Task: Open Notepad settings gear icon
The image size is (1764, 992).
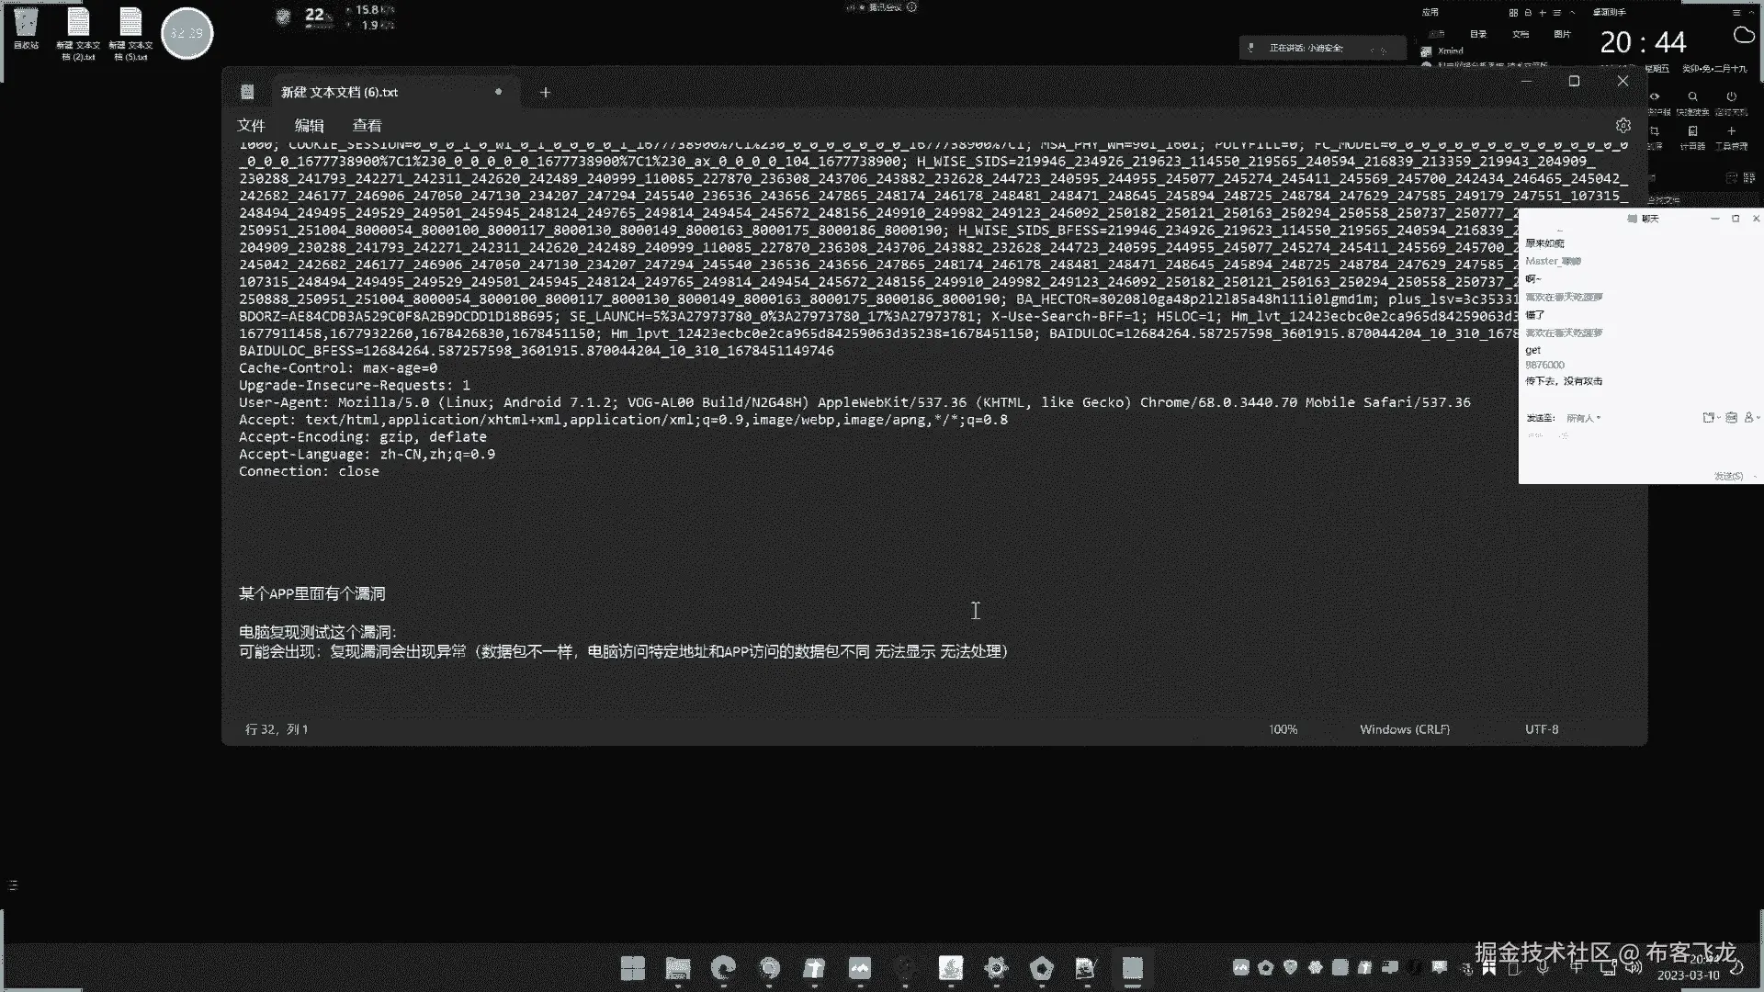Action: (x=1623, y=125)
